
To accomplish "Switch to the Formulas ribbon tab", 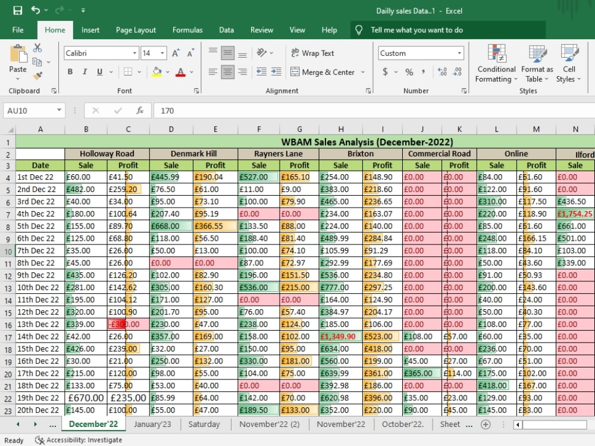I will point(187,30).
